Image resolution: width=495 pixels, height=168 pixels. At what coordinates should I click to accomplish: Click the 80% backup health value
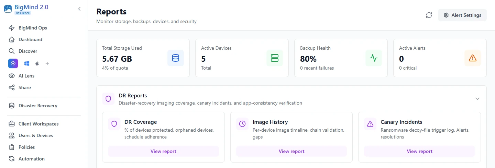[x=308, y=59]
